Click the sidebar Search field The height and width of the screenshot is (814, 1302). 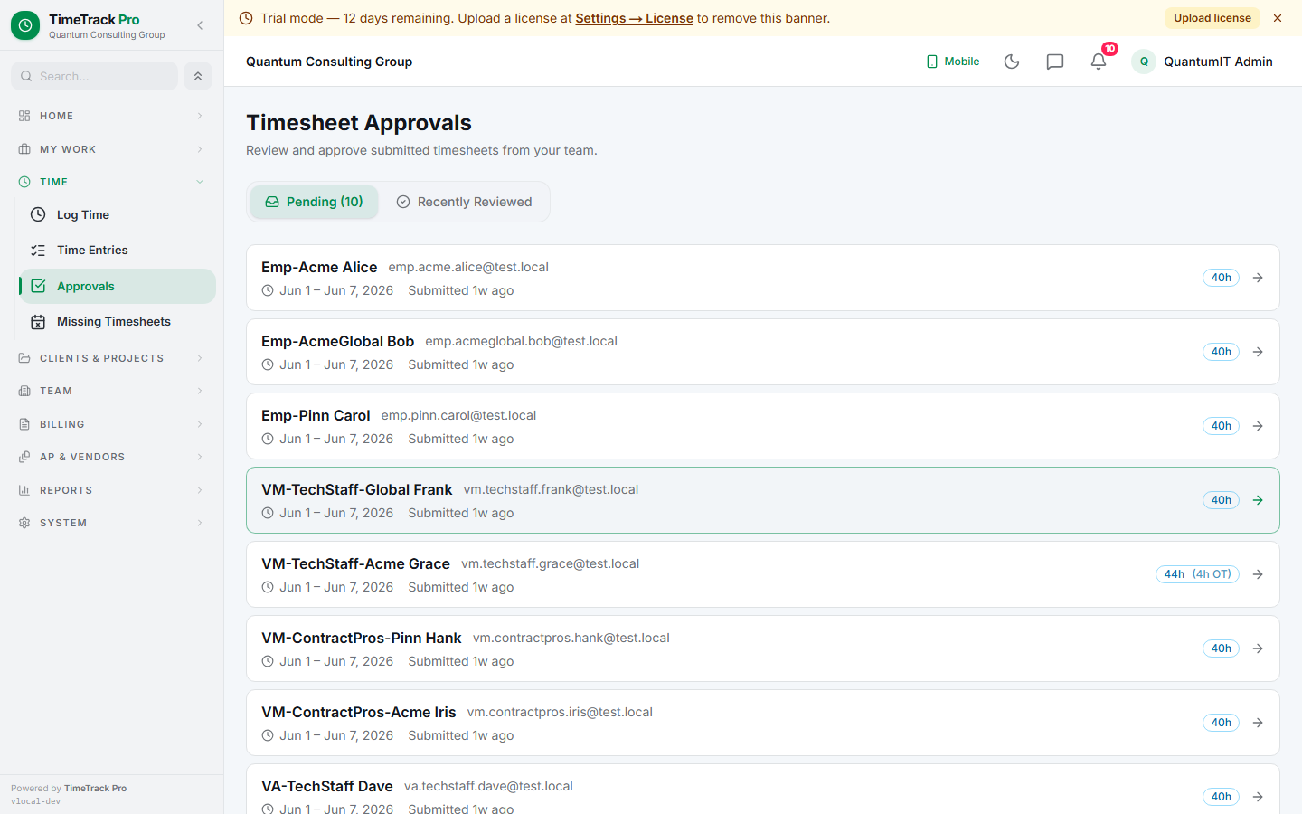[94, 76]
